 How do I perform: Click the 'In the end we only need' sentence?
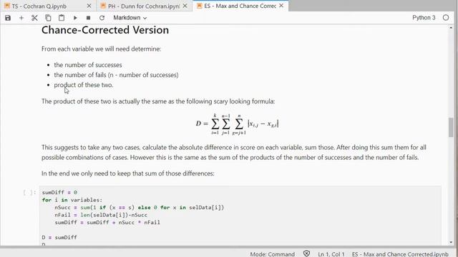(x=128, y=173)
